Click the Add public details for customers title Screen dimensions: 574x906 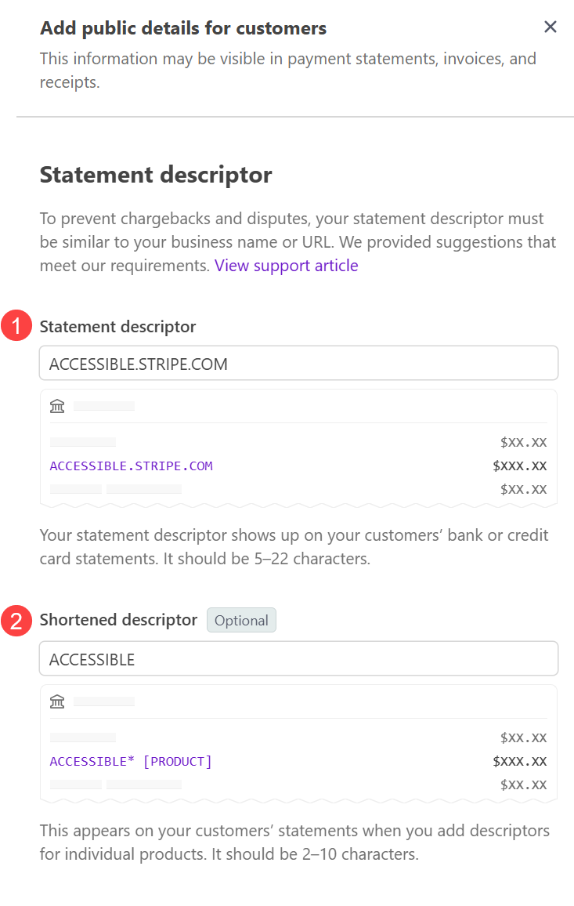click(x=183, y=28)
